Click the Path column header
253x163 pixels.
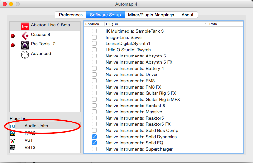click(x=225, y=24)
